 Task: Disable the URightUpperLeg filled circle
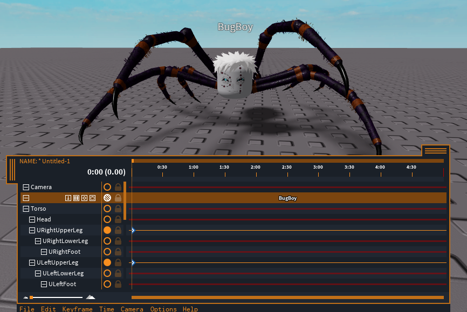[107, 230]
